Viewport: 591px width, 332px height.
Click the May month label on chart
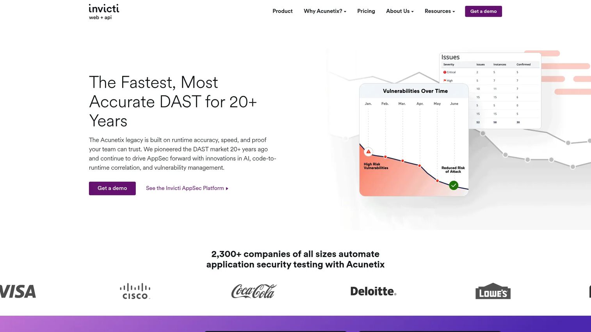pyautogui.click(x=437, y=104)
